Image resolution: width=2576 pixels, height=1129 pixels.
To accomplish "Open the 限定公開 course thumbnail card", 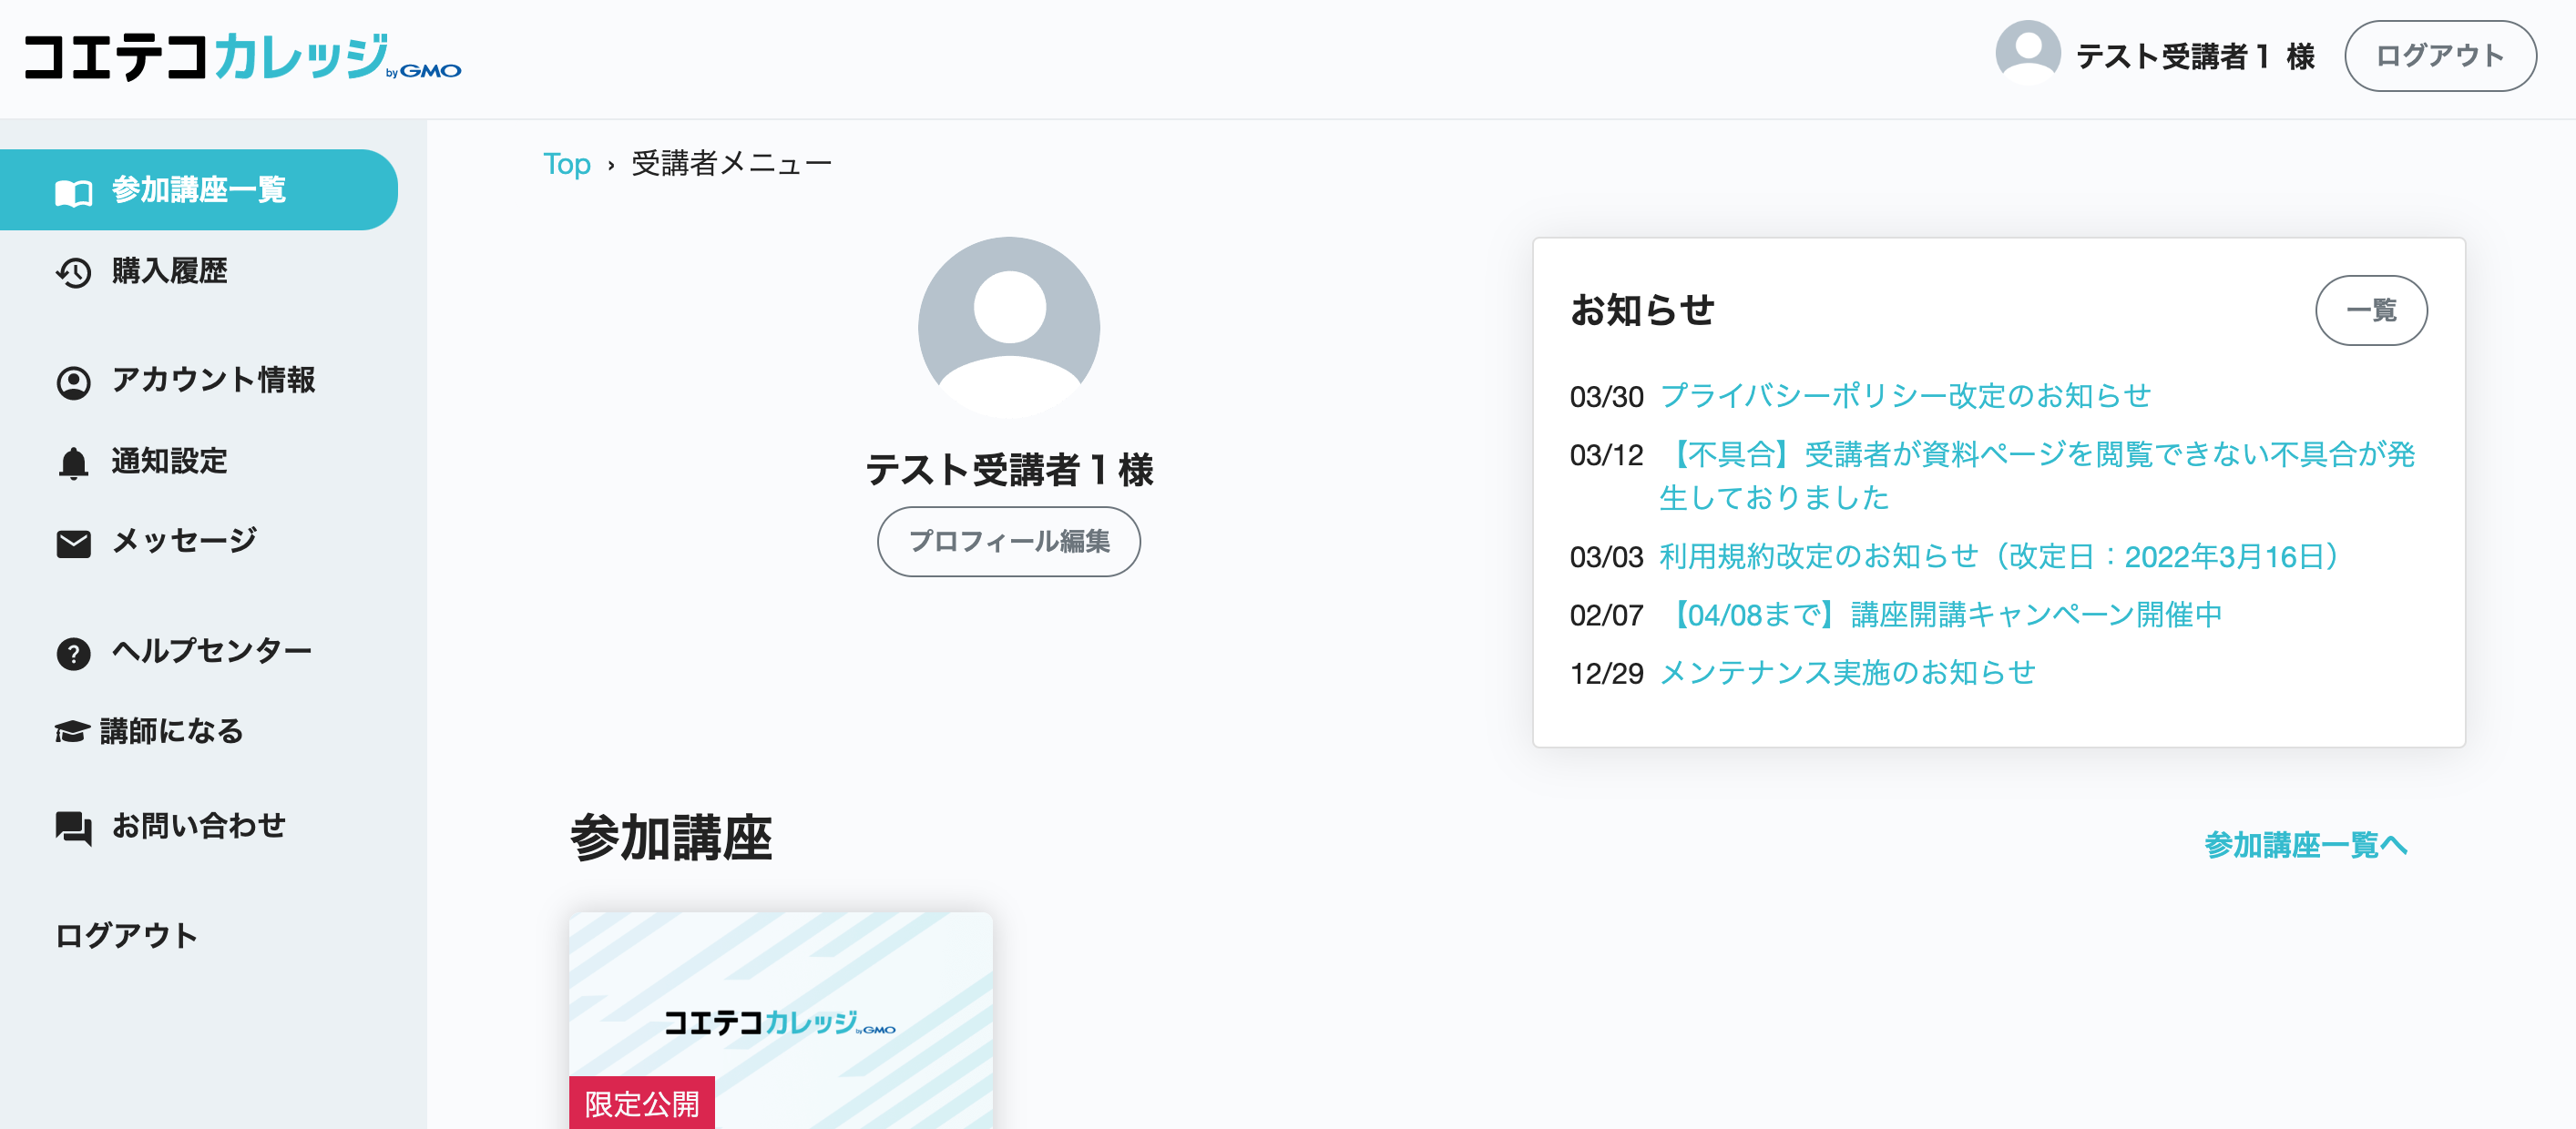I will pyautogui.click(x=780, y=1019).
